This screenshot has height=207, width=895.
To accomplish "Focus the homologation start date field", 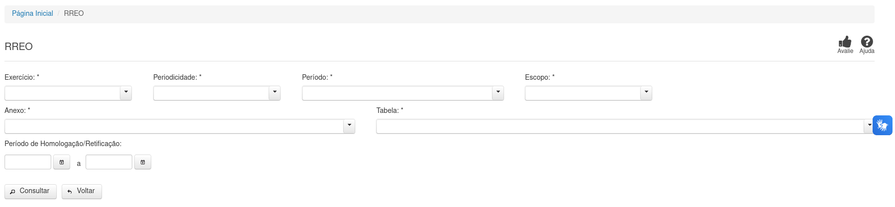I will 28,162.
